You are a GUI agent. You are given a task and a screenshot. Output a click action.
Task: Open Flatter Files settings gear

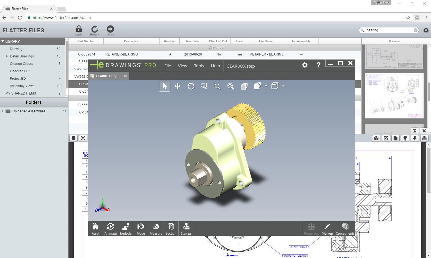[x=426, y=30]
